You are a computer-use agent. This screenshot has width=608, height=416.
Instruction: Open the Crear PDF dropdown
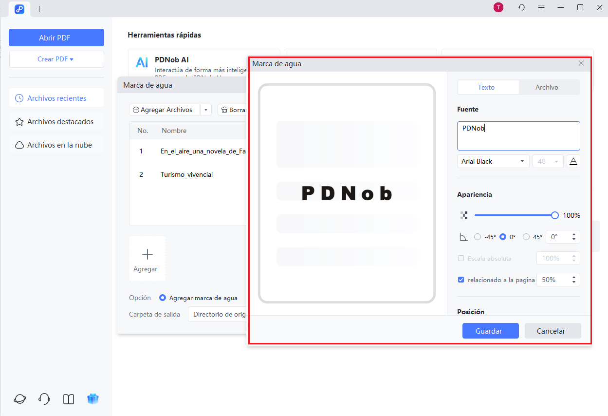coord(56,59)
